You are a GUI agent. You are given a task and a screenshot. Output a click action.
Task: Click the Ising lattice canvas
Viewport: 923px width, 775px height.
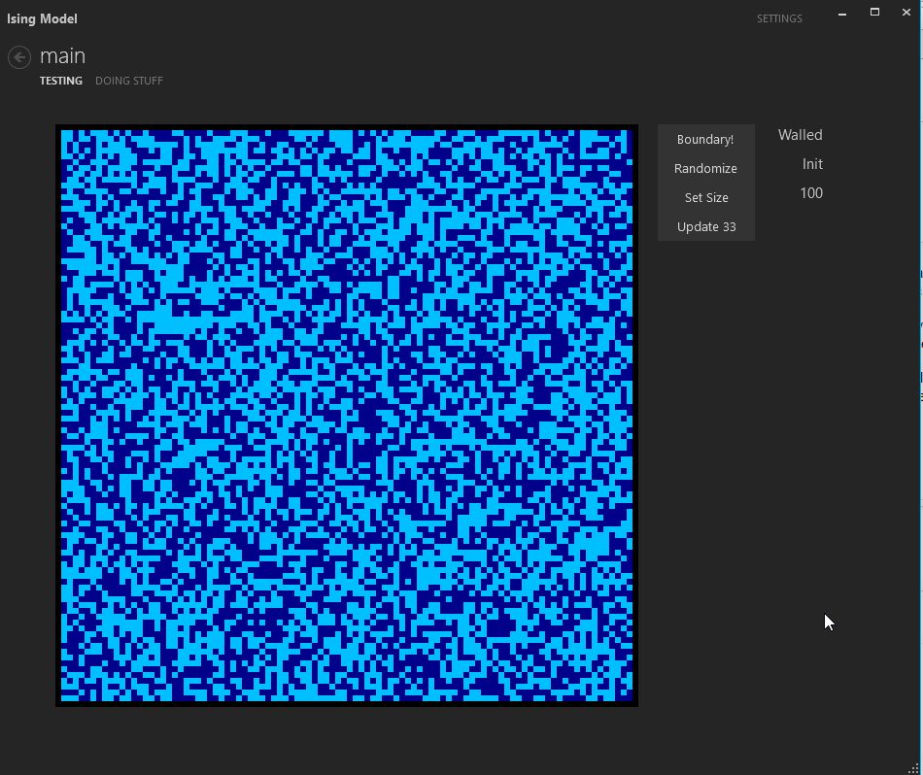point(347,416)
